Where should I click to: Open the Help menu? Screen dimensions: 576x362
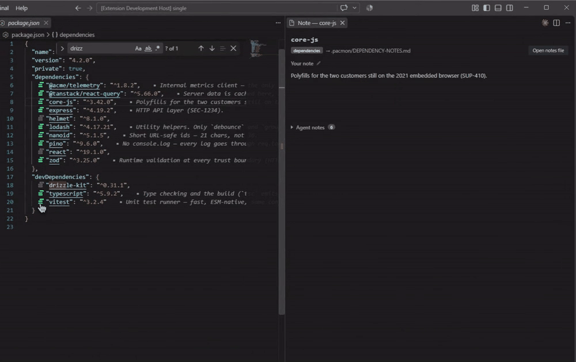click(x=21, y=8)
